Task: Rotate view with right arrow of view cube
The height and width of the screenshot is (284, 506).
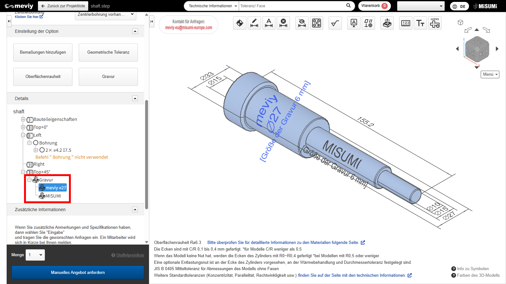Action: [x=497, y=49]
